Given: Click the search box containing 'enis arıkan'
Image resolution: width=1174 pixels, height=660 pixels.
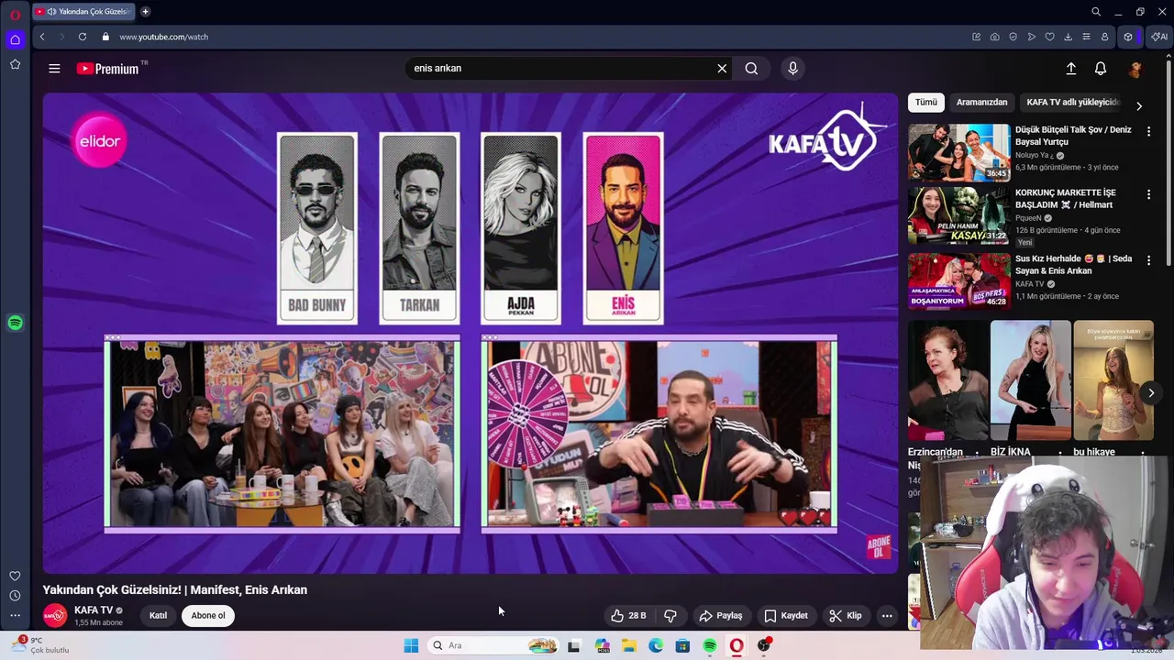Looking at the screenshot, I should point(559,69).
